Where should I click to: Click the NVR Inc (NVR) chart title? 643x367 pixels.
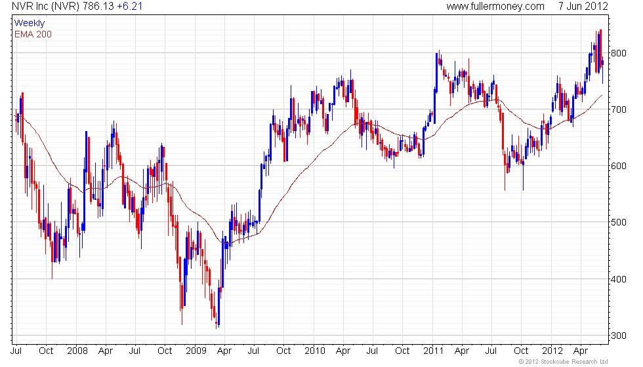(x=45, y=7)
